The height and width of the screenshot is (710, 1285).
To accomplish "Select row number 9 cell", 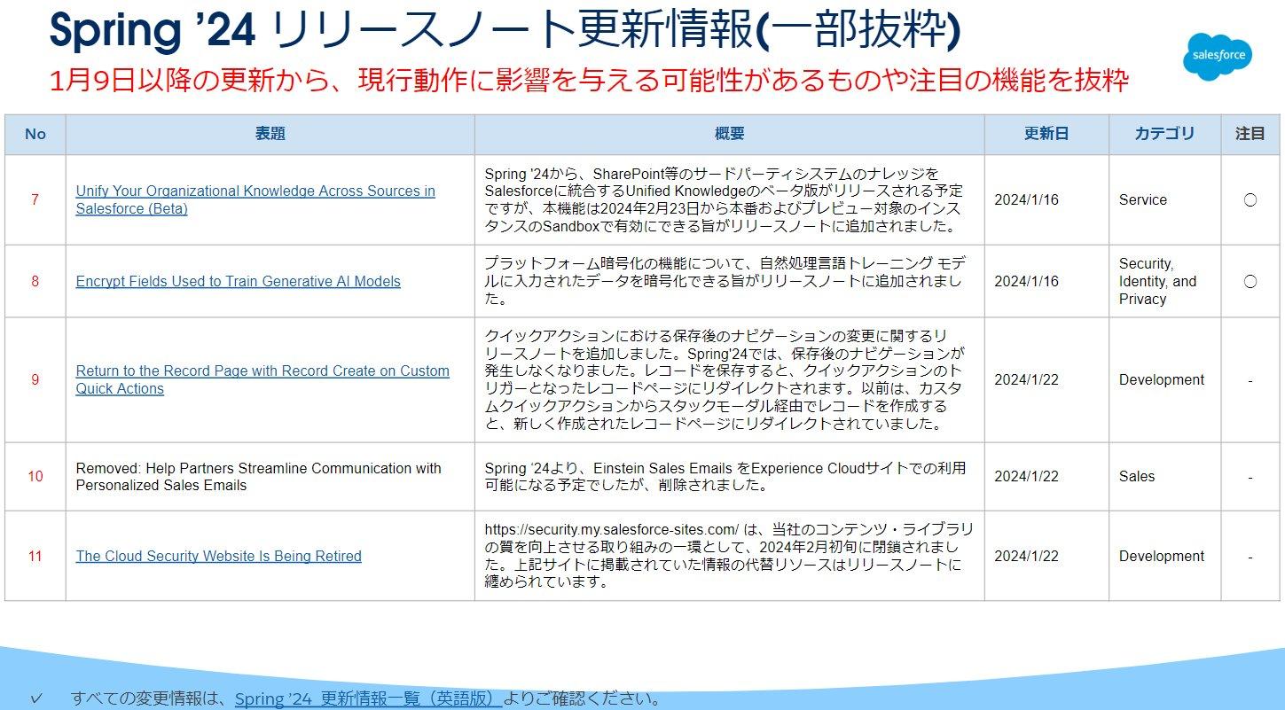I will [35, 379].
